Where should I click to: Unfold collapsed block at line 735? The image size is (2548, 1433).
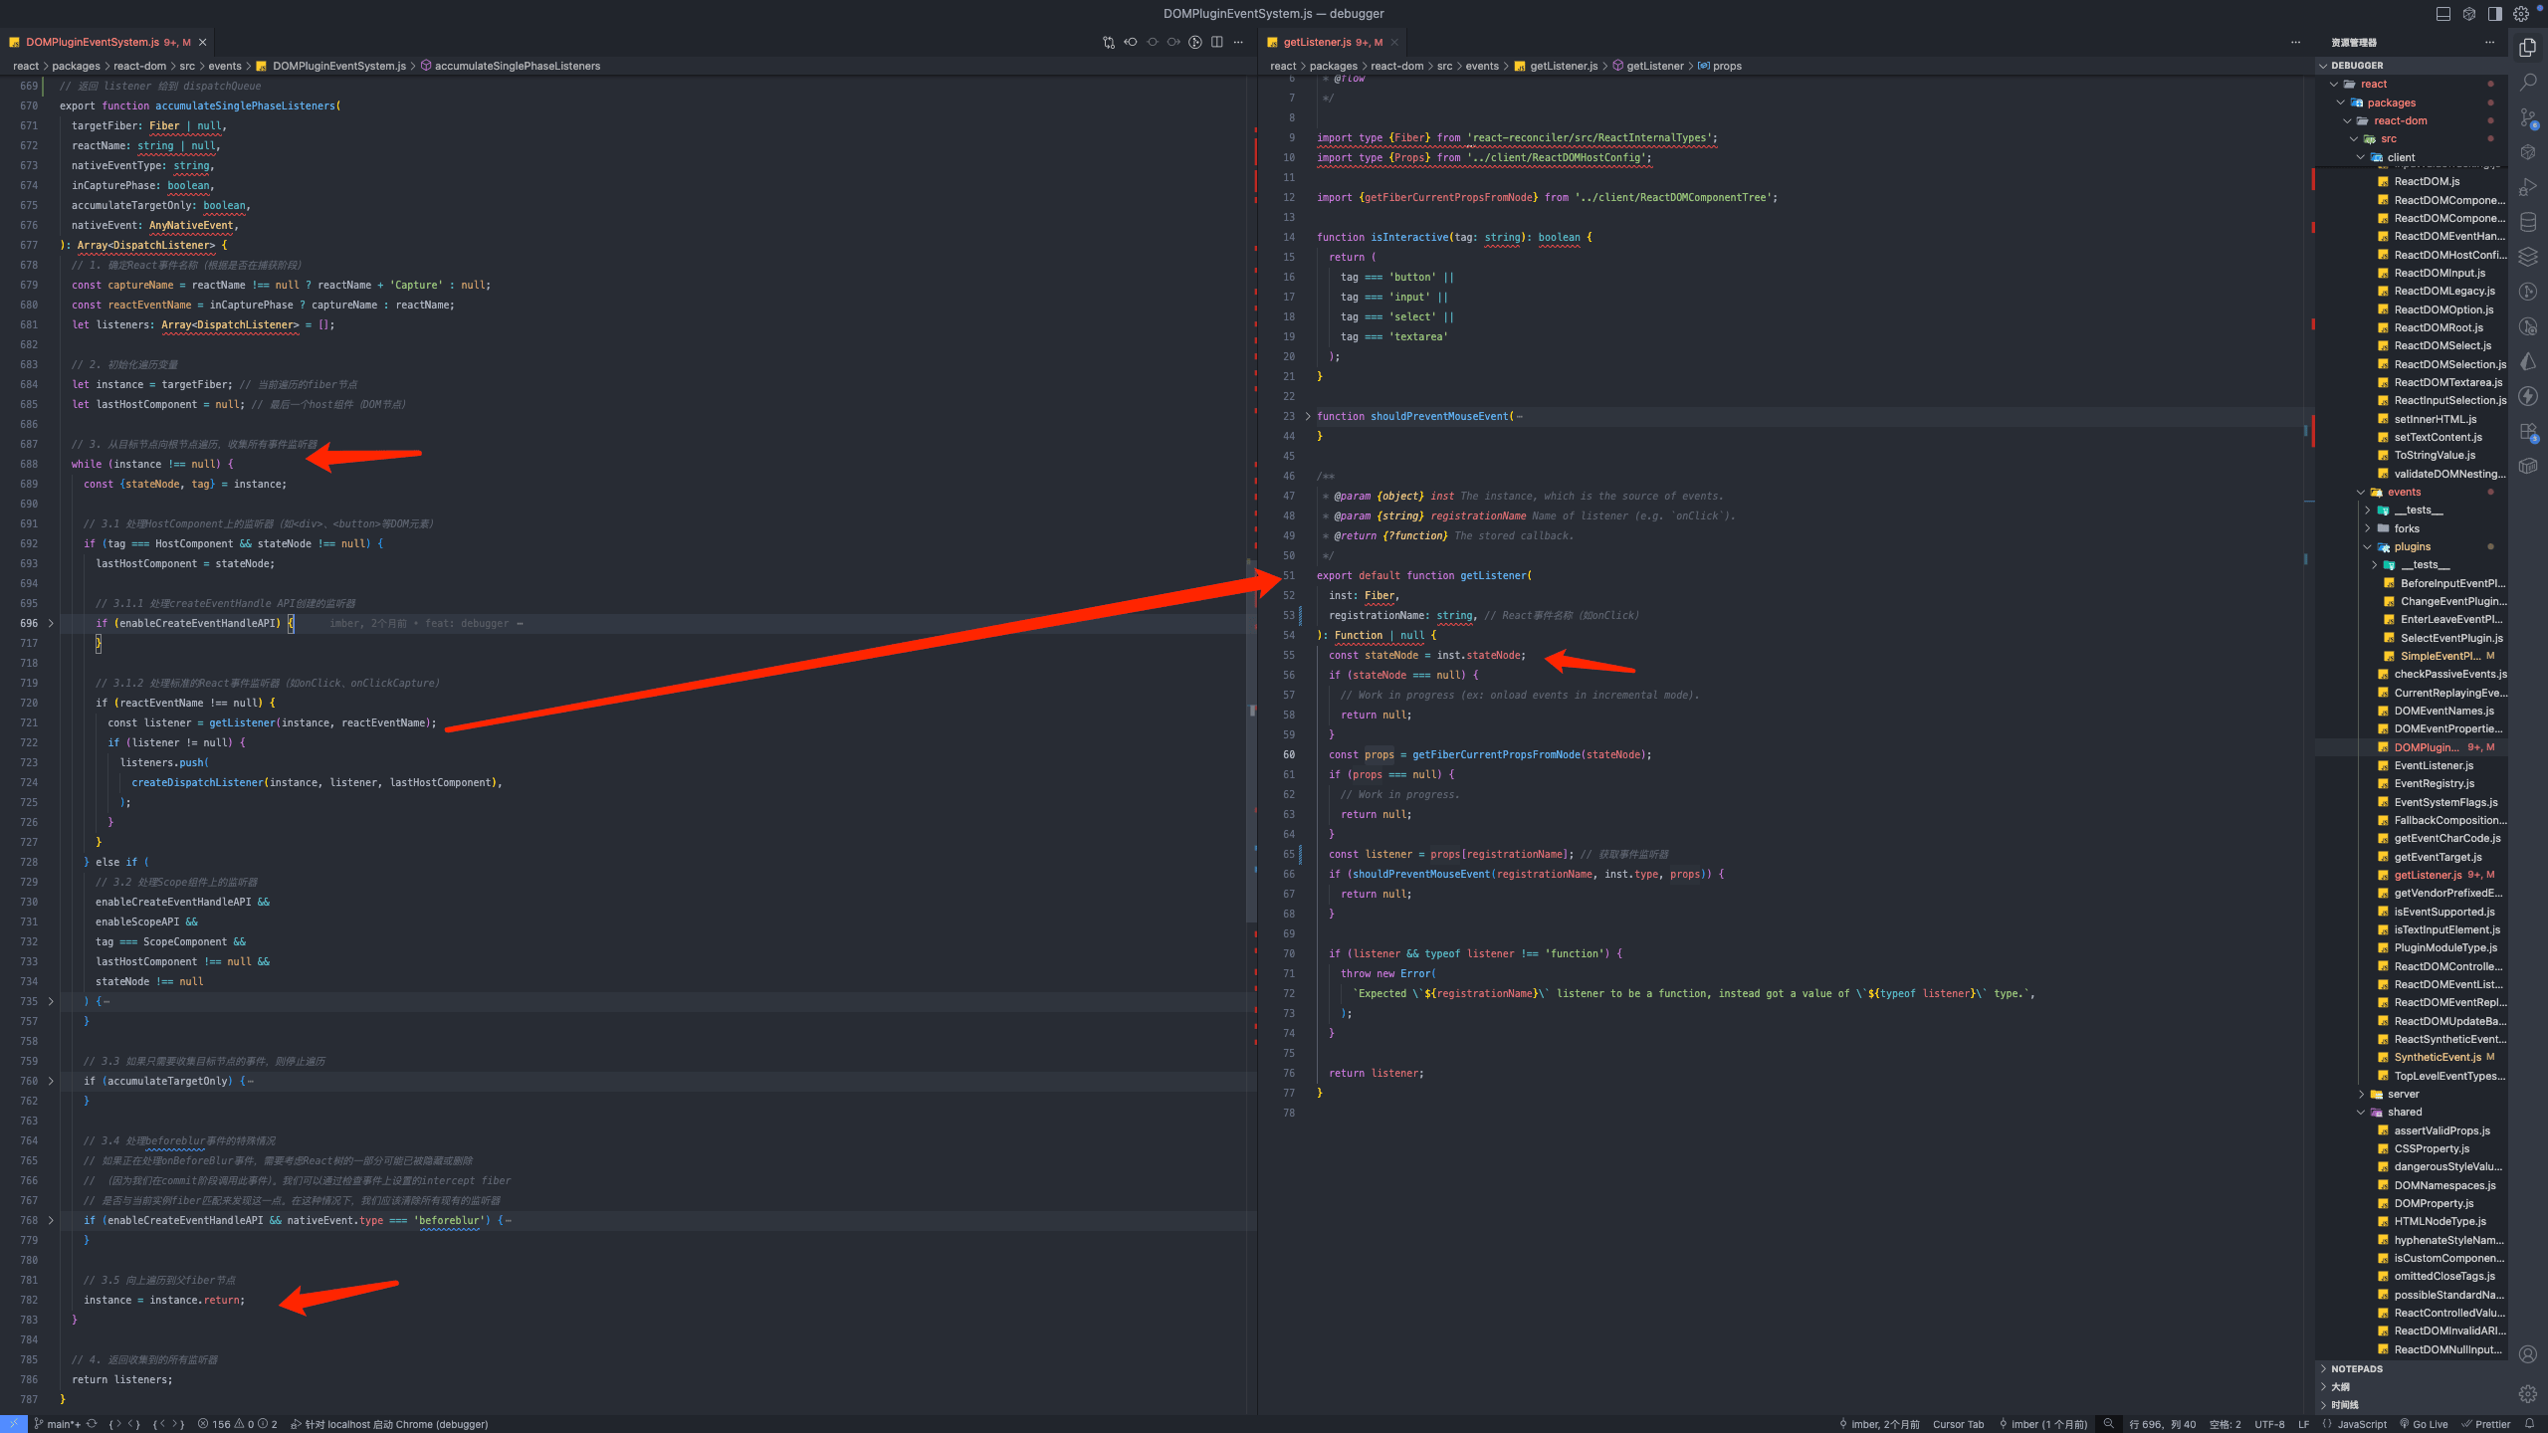click(x=51, y=1002)
